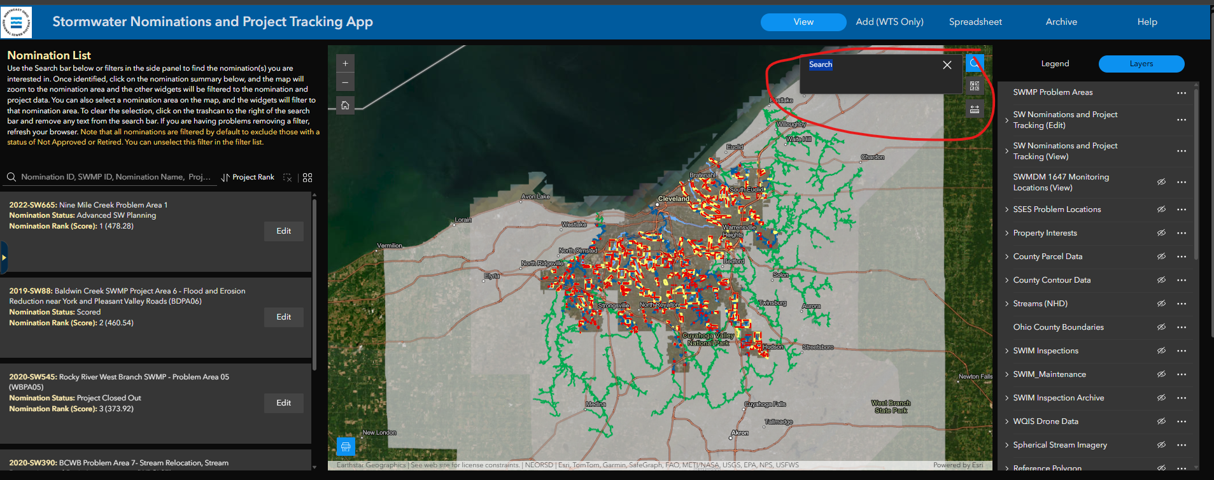Screen dimensions: 1214x480
Task: Open options menu for Ohio County Boundaries
Action: click(1182, 327)
